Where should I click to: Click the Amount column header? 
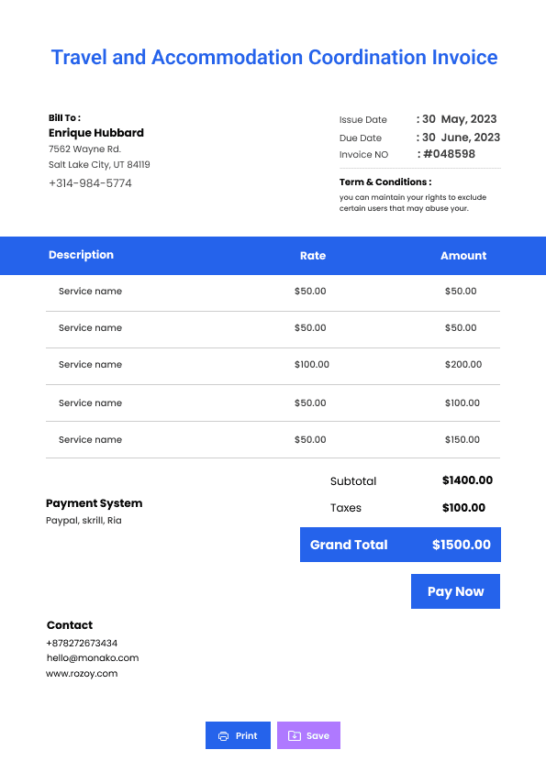463,256
